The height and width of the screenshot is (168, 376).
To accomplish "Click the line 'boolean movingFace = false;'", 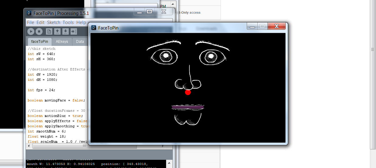I will [x=57, y=100].
